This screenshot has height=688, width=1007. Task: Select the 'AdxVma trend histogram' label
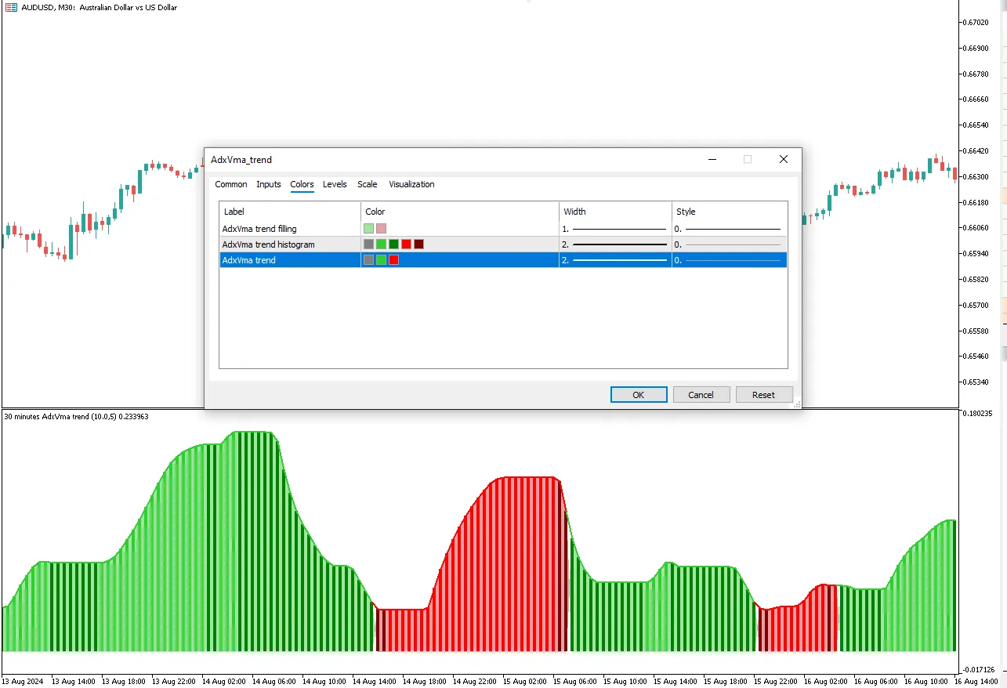pyautogui.click(x=268, y=244)
